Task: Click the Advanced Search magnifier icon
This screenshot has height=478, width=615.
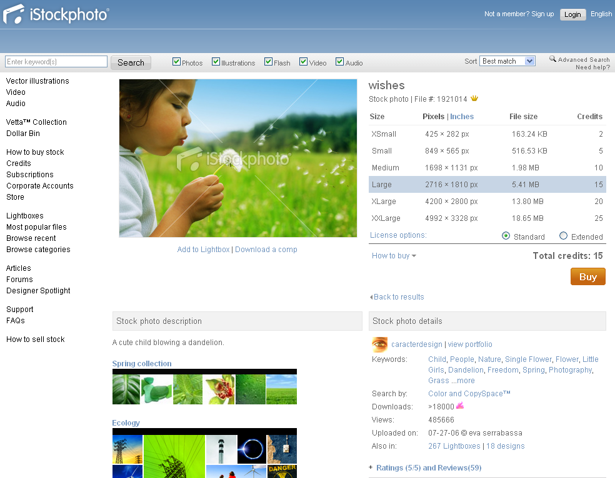Action: pyautogui.click(x=552, y=59)
